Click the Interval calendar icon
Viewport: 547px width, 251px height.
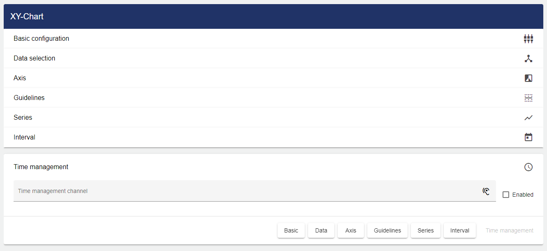(528, 137)
